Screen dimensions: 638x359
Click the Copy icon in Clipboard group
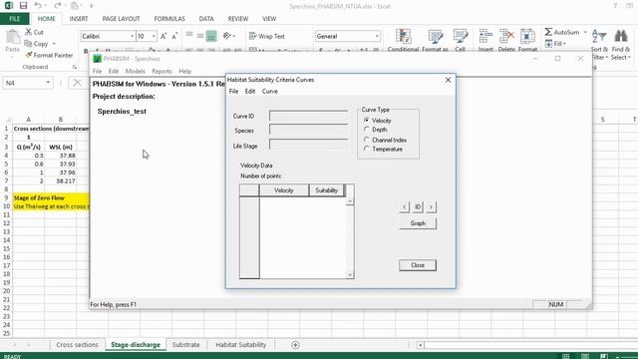click(28, 43)
